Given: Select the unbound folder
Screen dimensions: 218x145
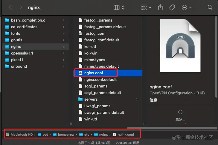Looking at the screenshot, I should 35,67.
